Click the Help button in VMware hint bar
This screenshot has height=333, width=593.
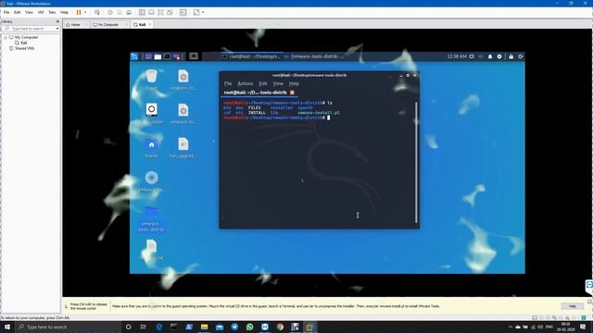pos(573,306)
